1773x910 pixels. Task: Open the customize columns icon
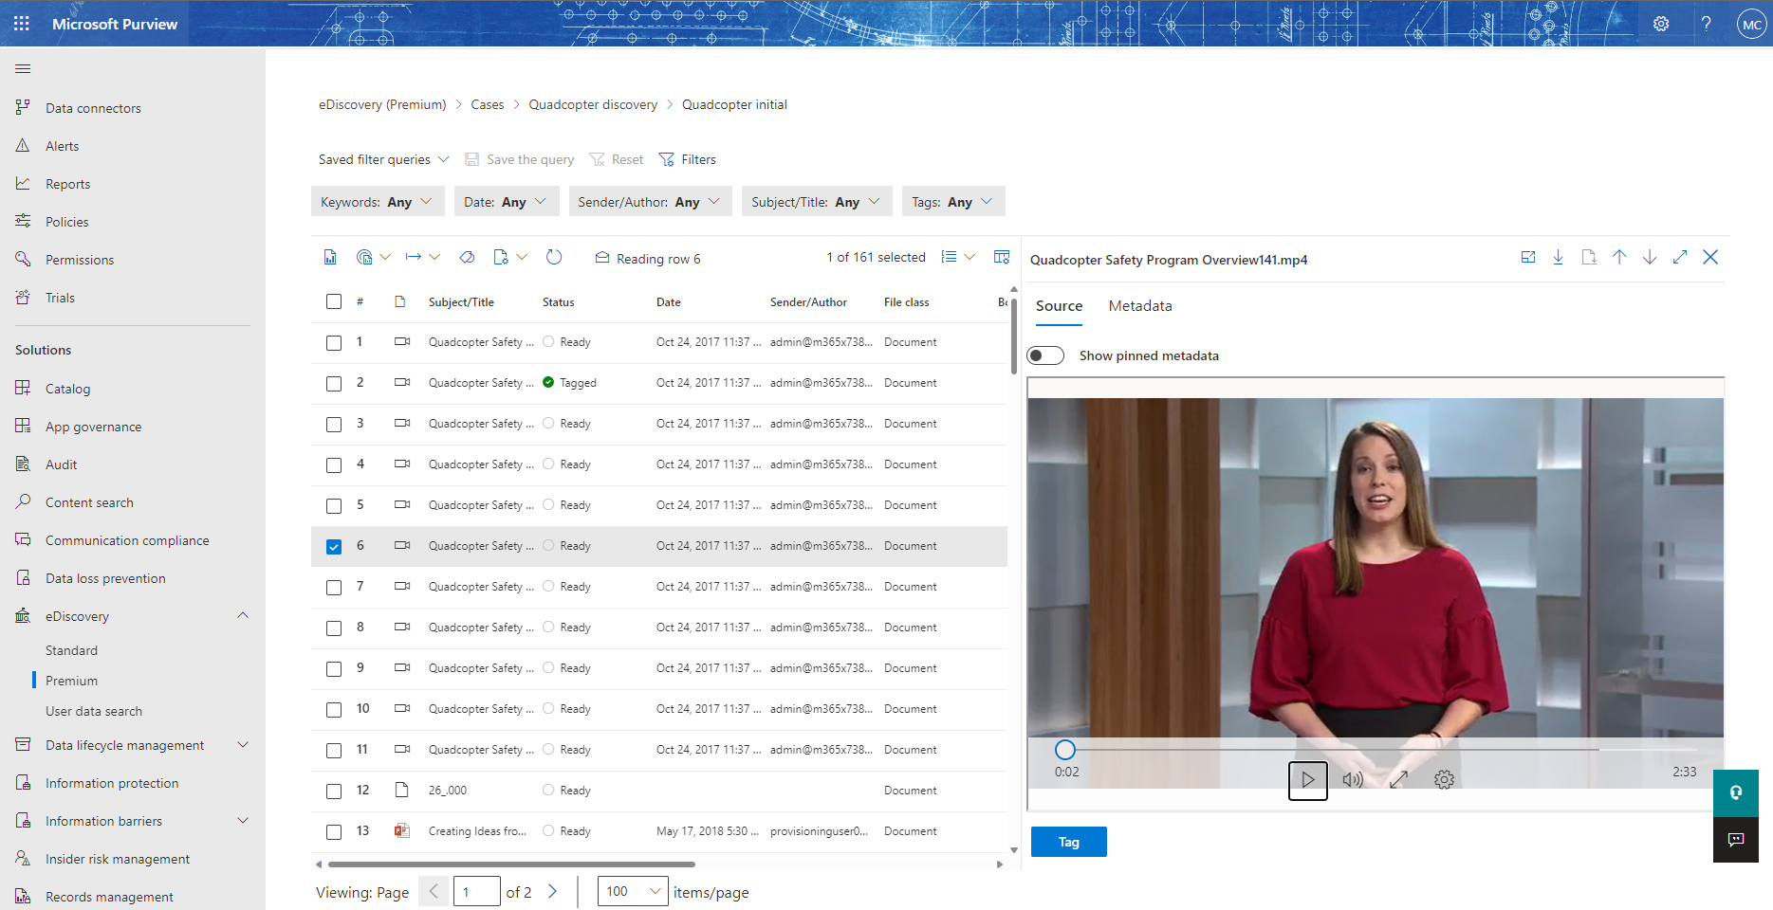click(1002, 256)
